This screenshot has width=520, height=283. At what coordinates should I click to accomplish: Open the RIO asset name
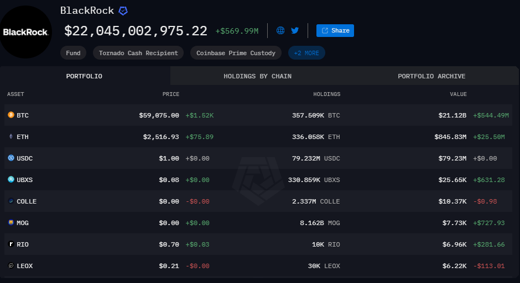[23, 244]
